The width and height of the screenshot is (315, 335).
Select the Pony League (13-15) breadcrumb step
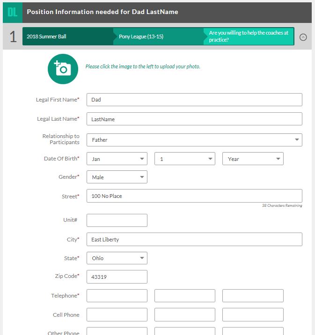159,36
